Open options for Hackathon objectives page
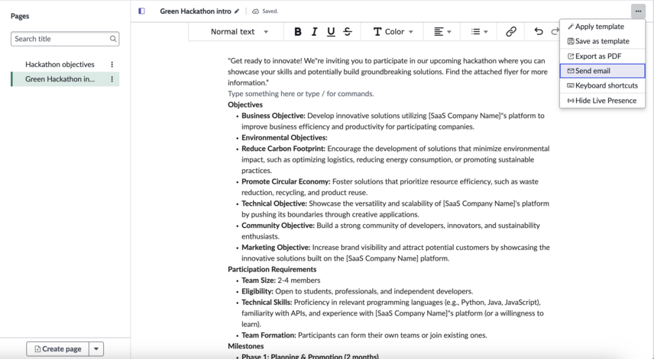Screen dimensions: 654x359 [x=112, y=65]
